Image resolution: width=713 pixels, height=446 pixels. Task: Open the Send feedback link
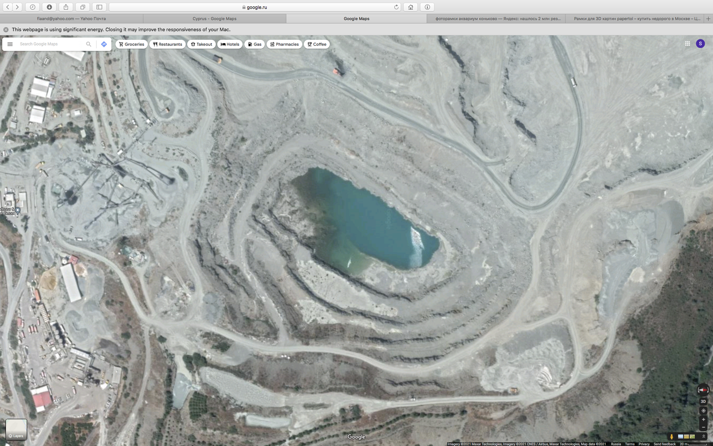click(664, 444)
